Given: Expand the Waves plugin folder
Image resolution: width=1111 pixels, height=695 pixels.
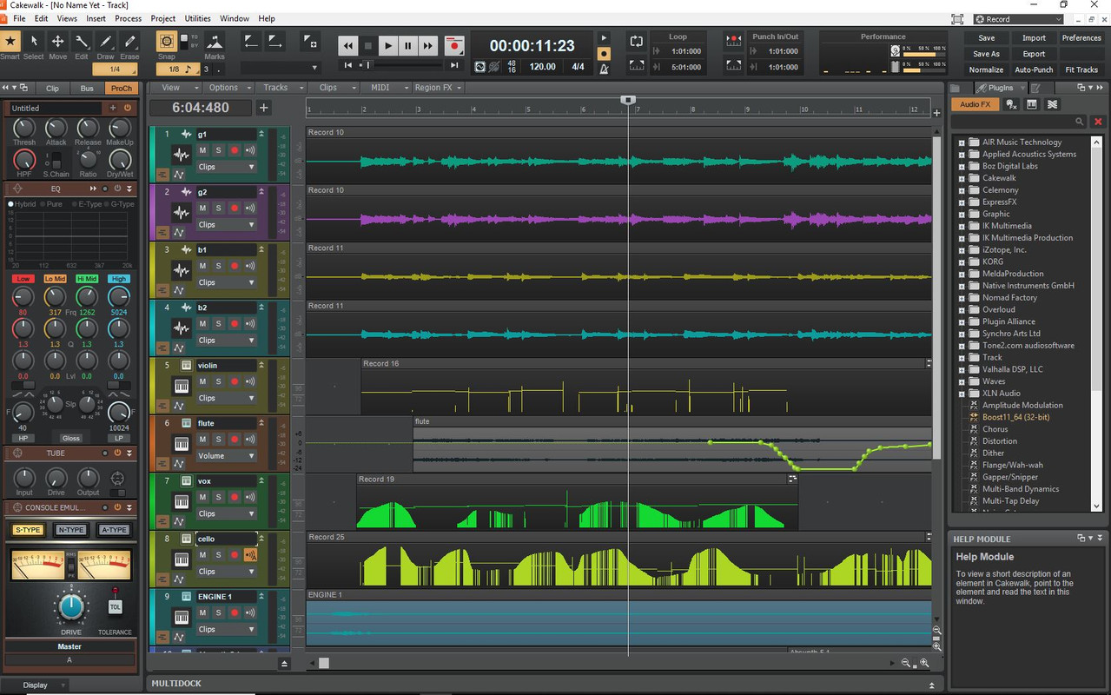Looking at the screenshot, I should click(962, 381).
